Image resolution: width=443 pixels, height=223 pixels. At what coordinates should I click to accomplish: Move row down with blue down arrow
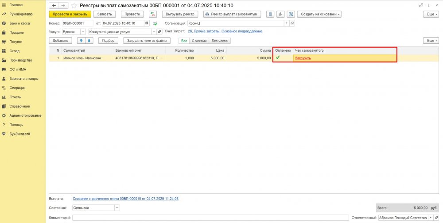click(89, 41)
